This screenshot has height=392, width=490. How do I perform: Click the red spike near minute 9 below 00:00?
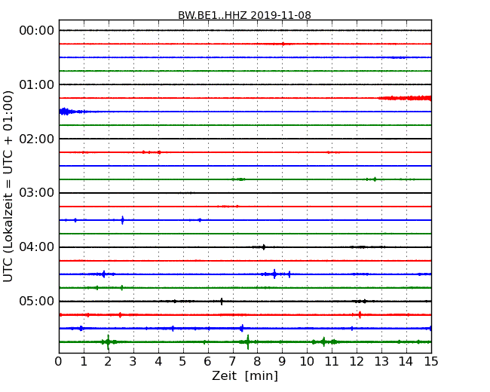point(283,44)
